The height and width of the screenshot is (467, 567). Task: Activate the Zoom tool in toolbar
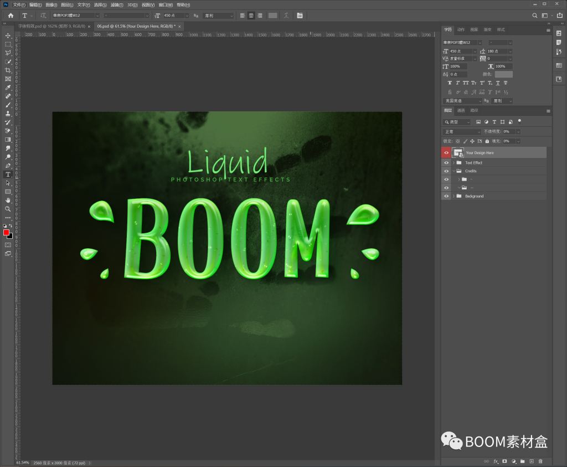click(8, 209)
